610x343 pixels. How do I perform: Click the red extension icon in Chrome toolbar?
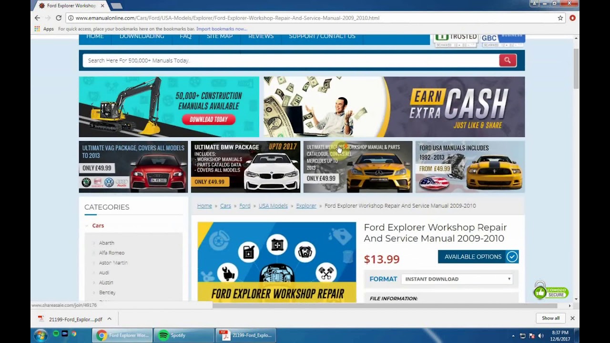(572, 18)
